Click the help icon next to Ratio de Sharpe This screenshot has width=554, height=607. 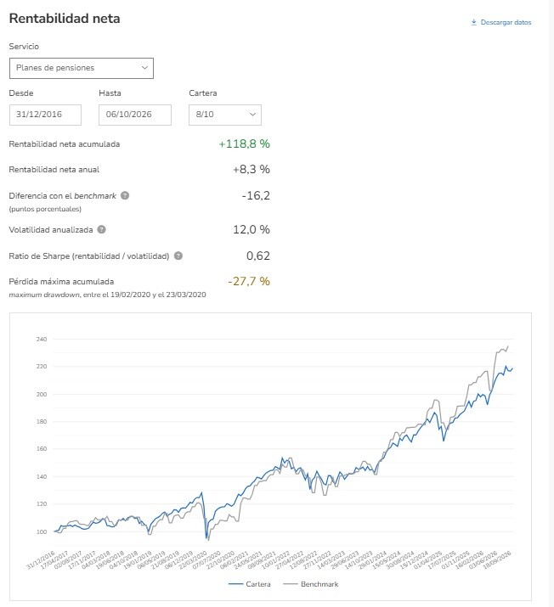178,256
